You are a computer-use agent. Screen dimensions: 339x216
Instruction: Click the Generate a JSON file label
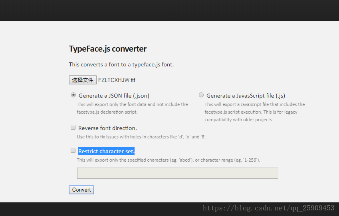(x=114, y=96)
